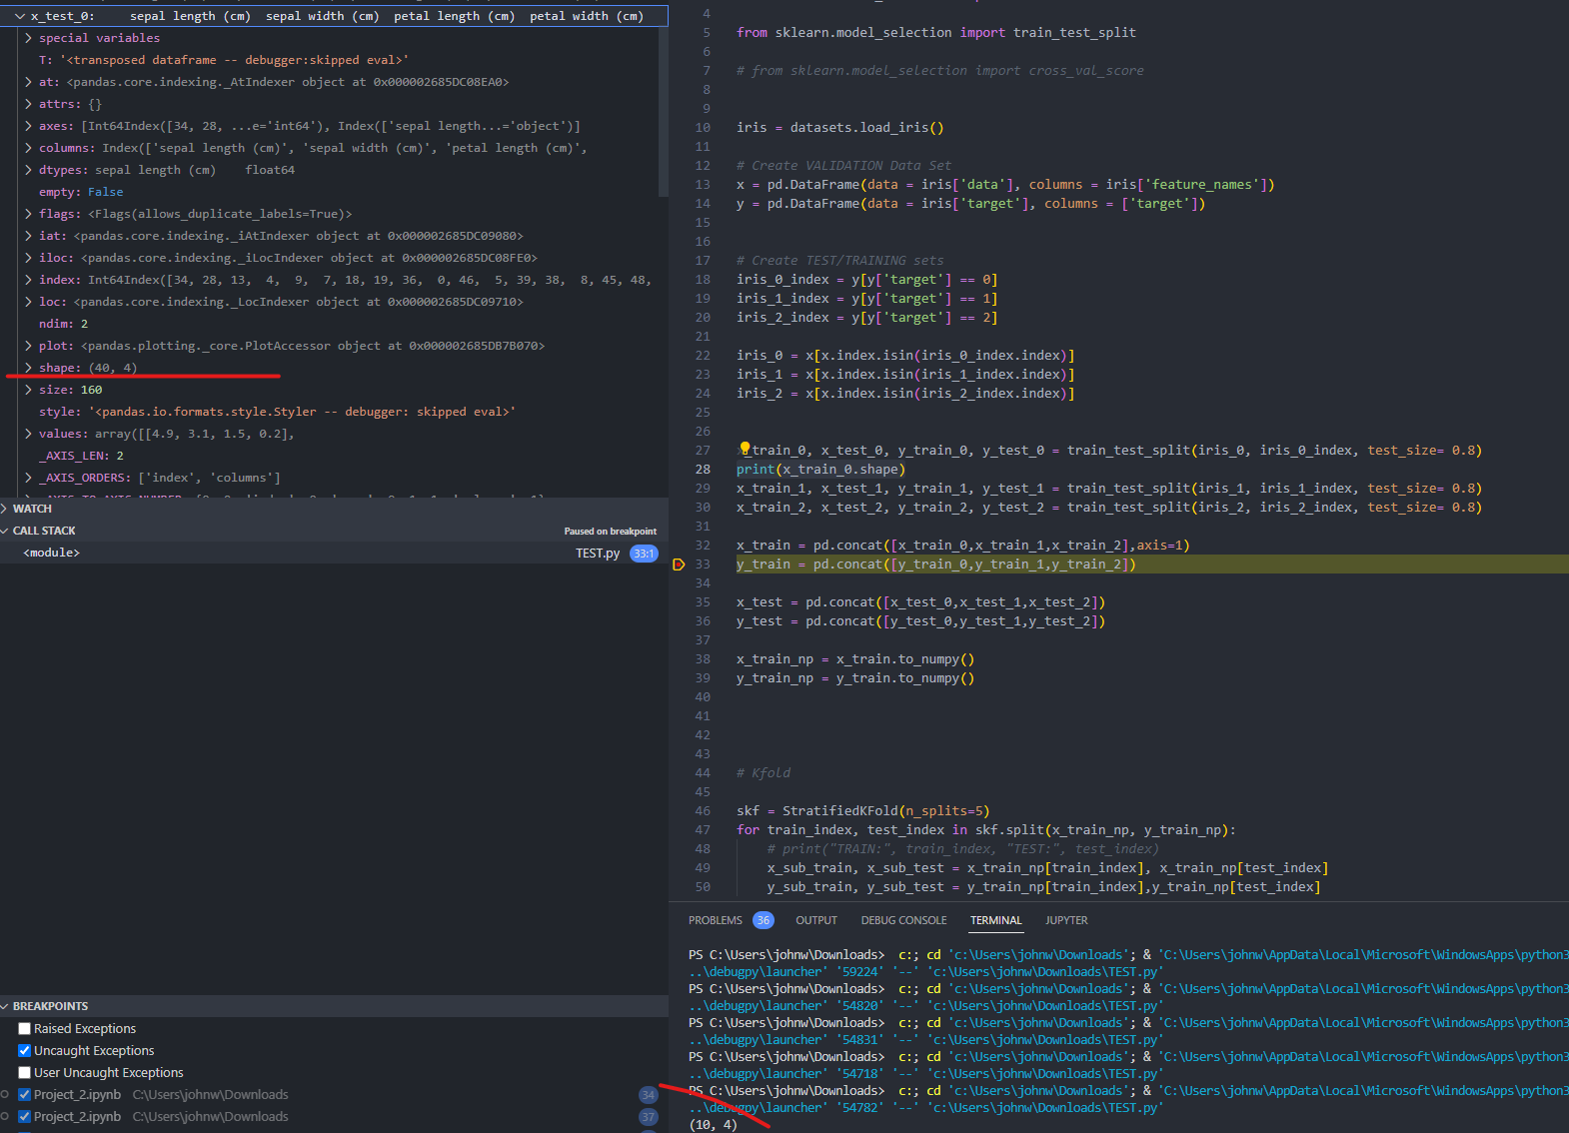This screenshot has width=1569, height=1133.
Task: Click the 33:1 position badge in call stack
Action: pos(644,554)
